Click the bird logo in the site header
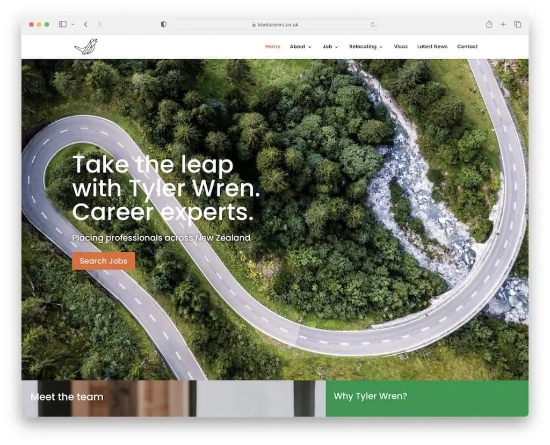Viewport: 550px width, 445px height. [x=86, y=47]
